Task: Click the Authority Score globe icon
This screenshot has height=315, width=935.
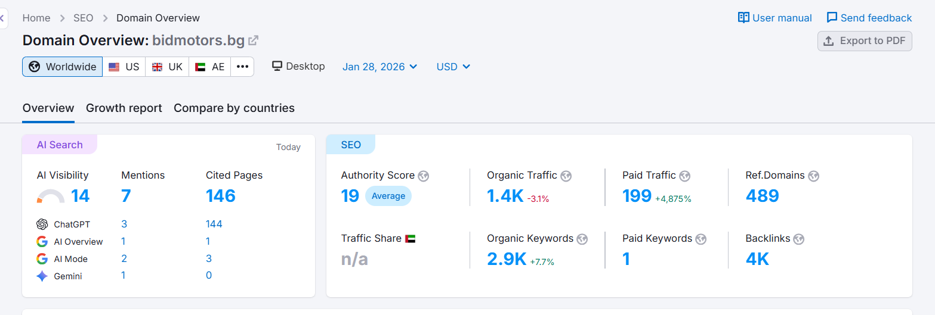Action: click(424, 176)
